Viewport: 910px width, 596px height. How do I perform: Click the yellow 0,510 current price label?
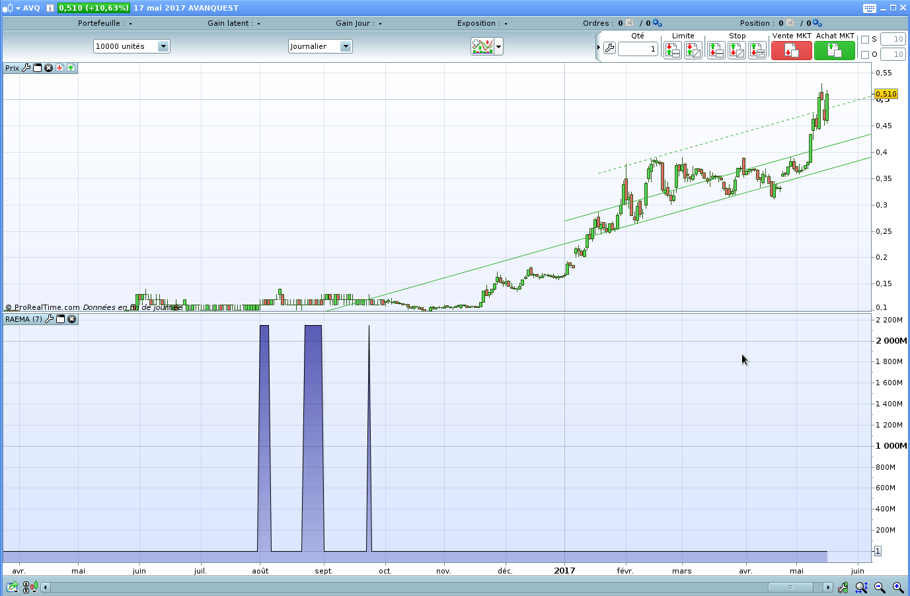point(886,94)
